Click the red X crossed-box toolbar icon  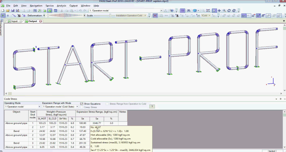pyautogui.click(x=155, y=16)
